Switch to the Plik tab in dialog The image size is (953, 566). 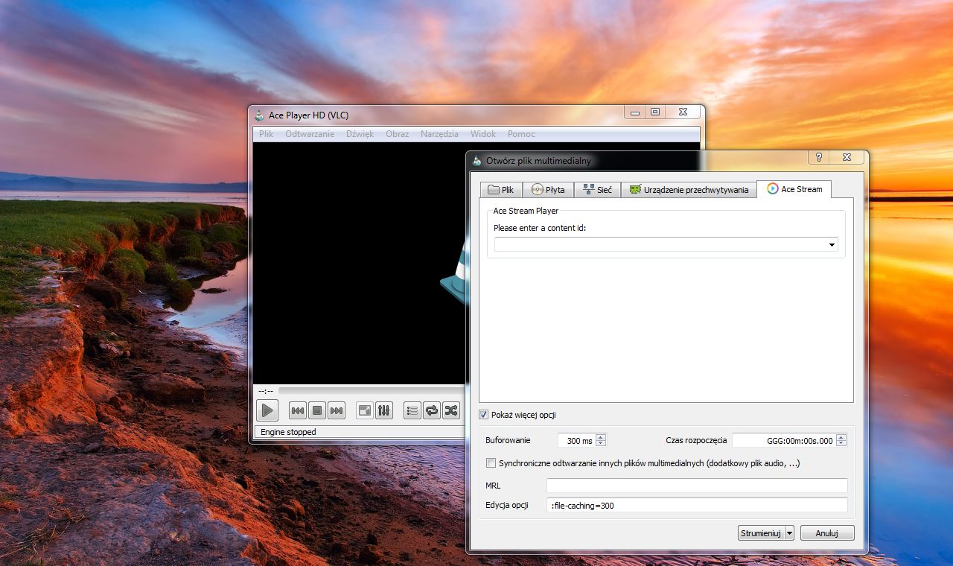pyautogui.click(x=501, y=190)
